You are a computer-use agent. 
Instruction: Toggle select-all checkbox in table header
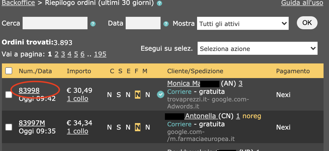point(9,71)
